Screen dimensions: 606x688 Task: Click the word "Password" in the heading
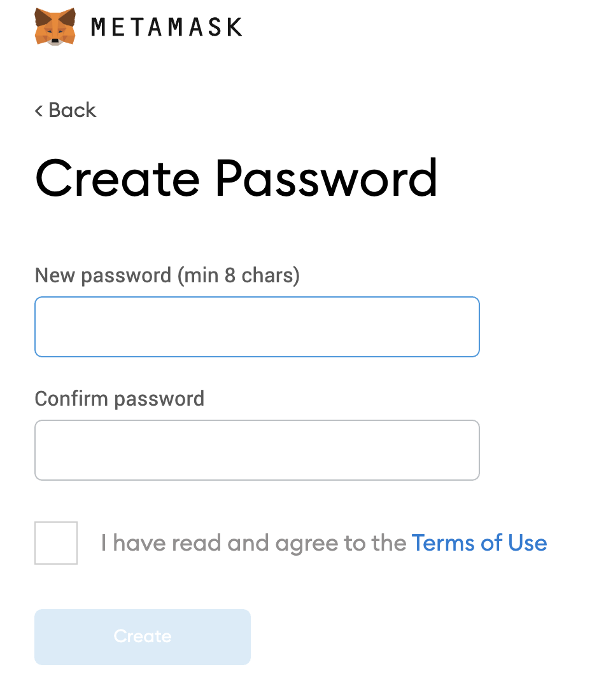tap(327, 177)
